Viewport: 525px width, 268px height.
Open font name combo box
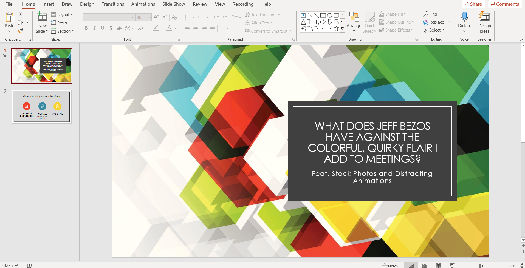(x=109, y=18)
